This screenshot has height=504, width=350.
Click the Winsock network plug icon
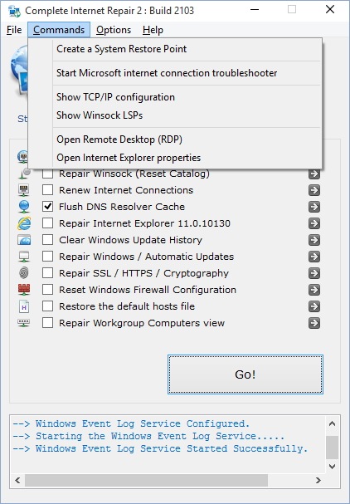coord(24,174)
